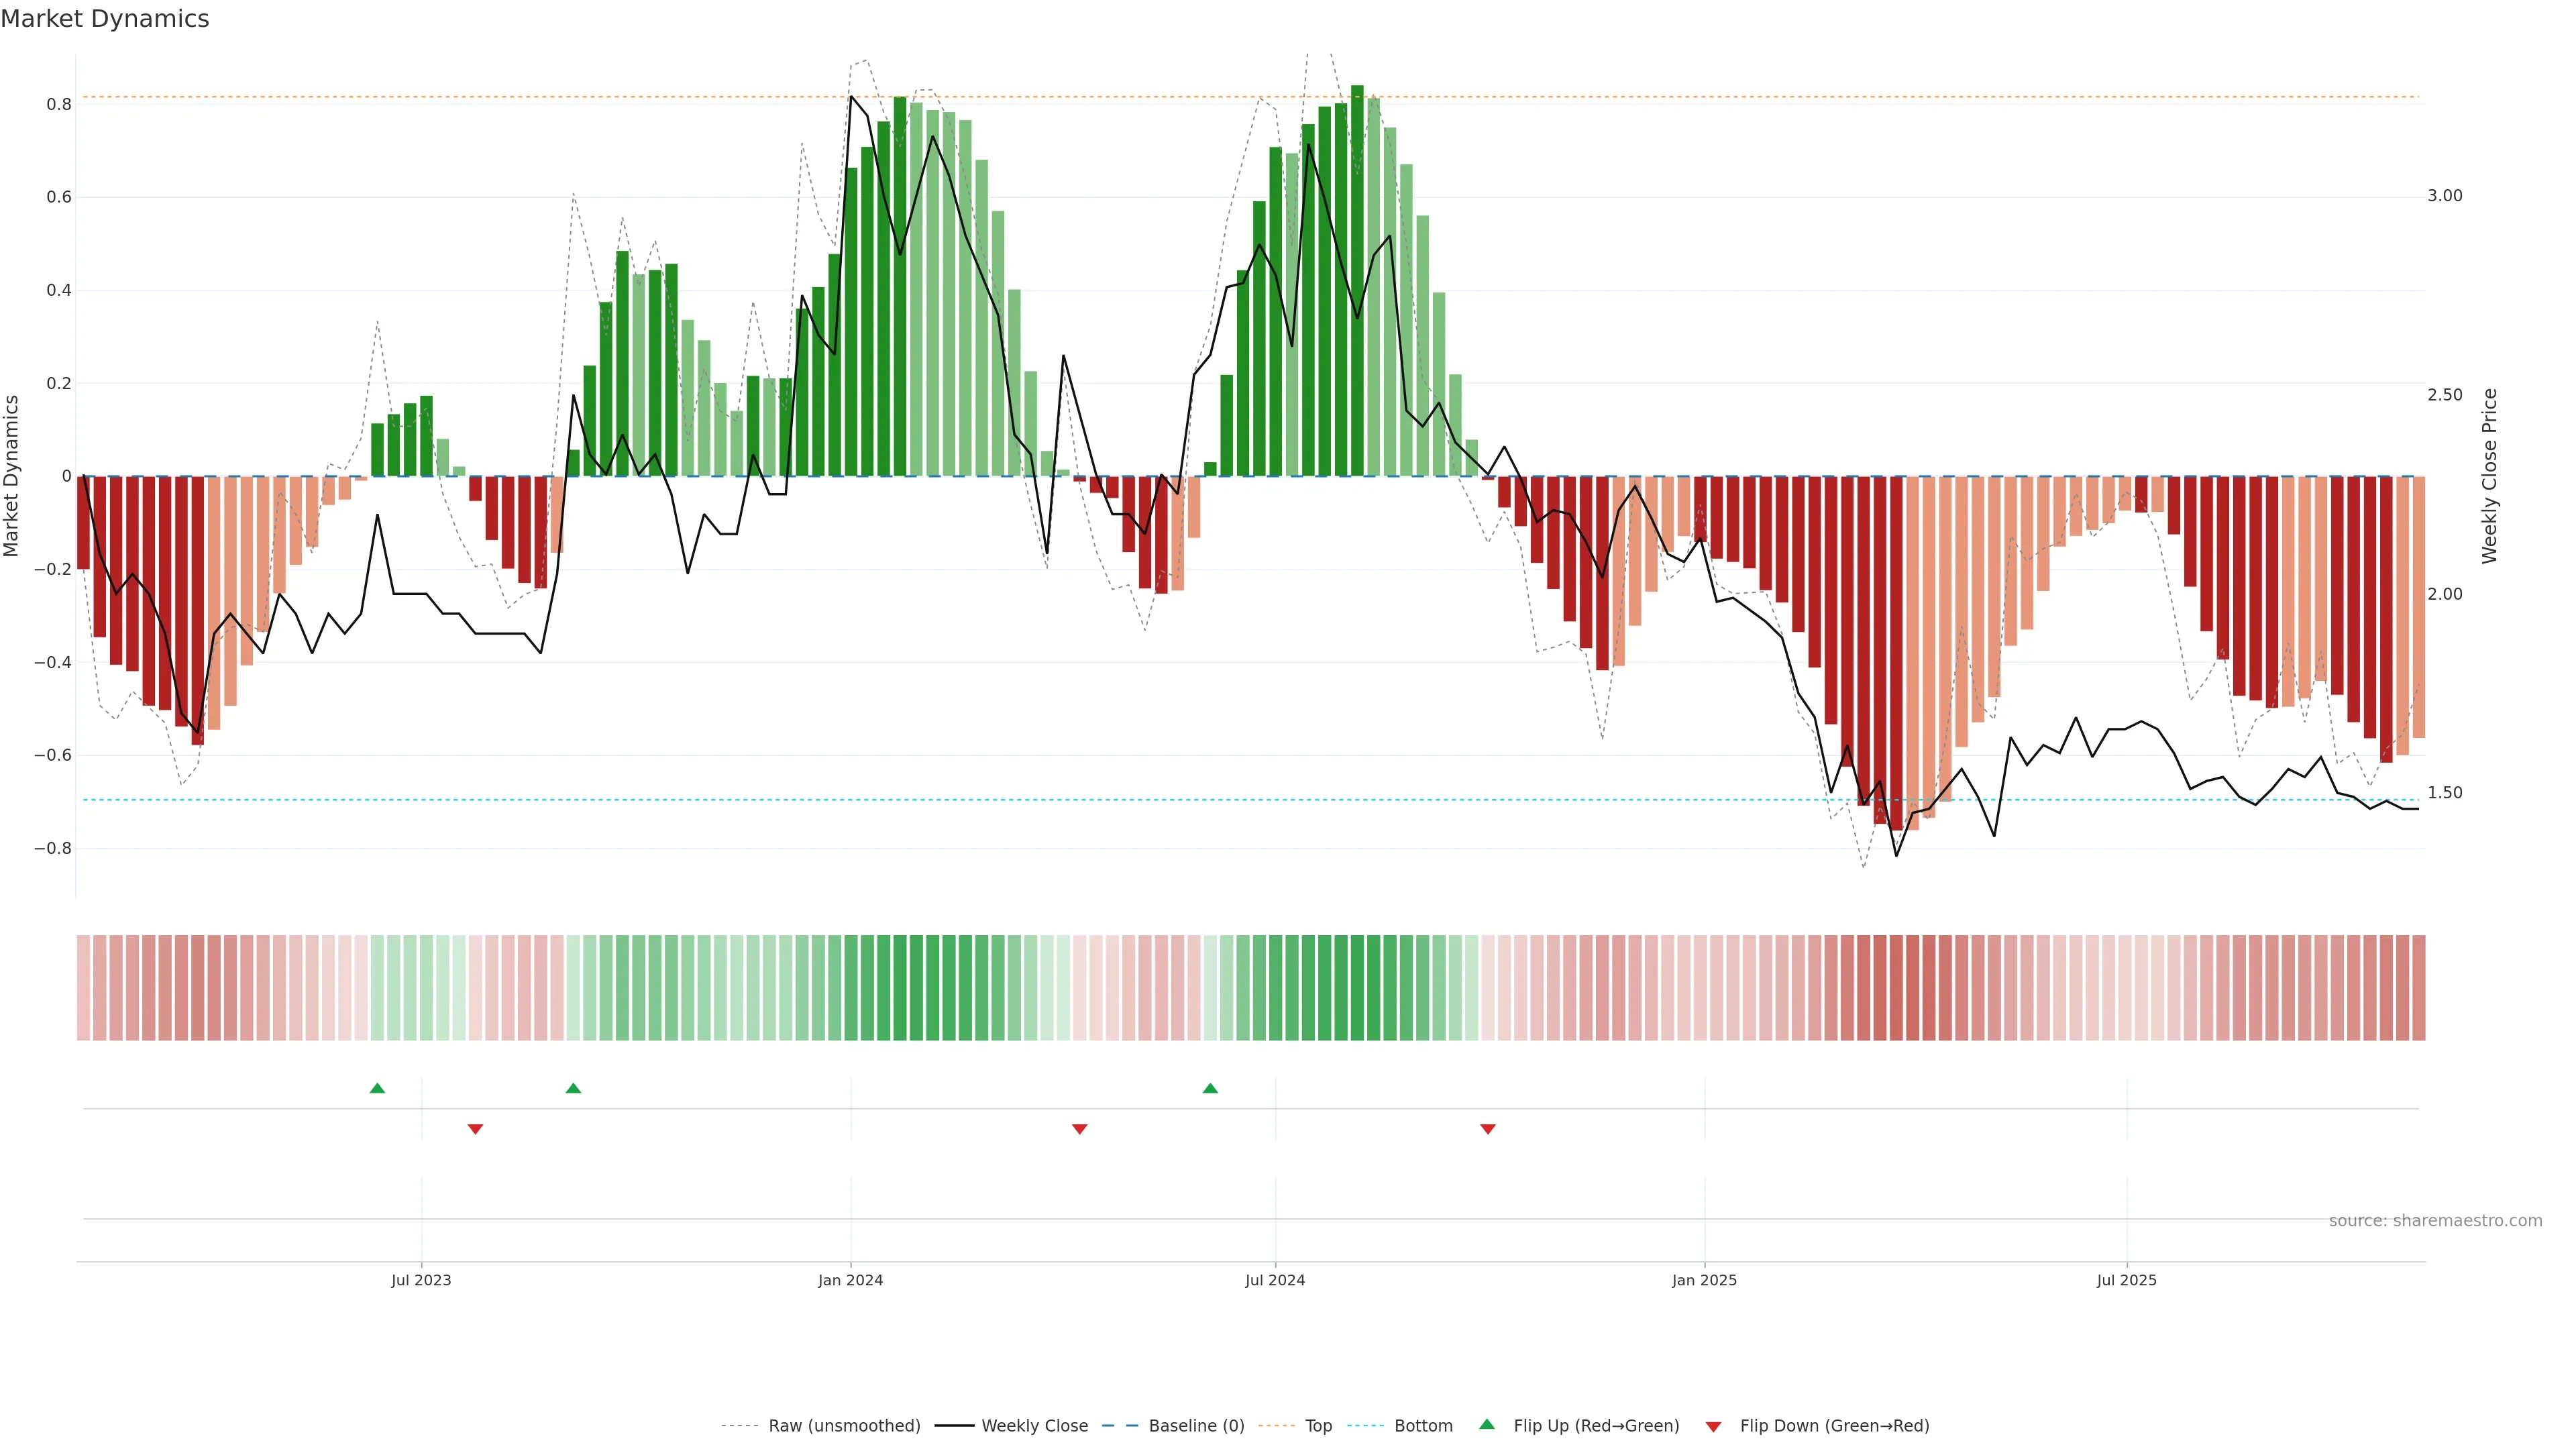2576x1449 pixels.
Task: Click the green triangle icon in legend
Action: tap(1487, 1425)
